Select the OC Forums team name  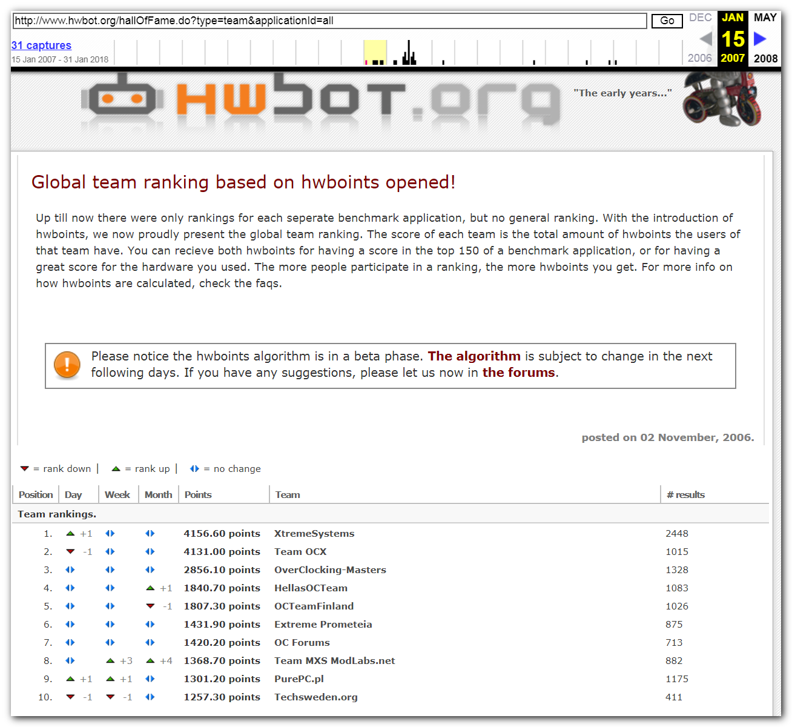click(302, 643)
